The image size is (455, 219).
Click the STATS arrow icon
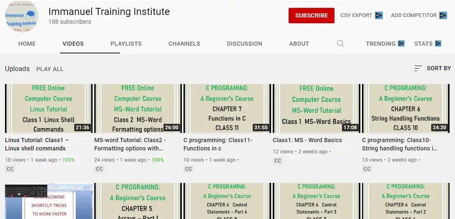(438, 44)
